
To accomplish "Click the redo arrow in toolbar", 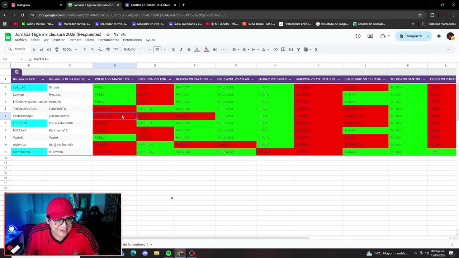I will coord(41,49).
